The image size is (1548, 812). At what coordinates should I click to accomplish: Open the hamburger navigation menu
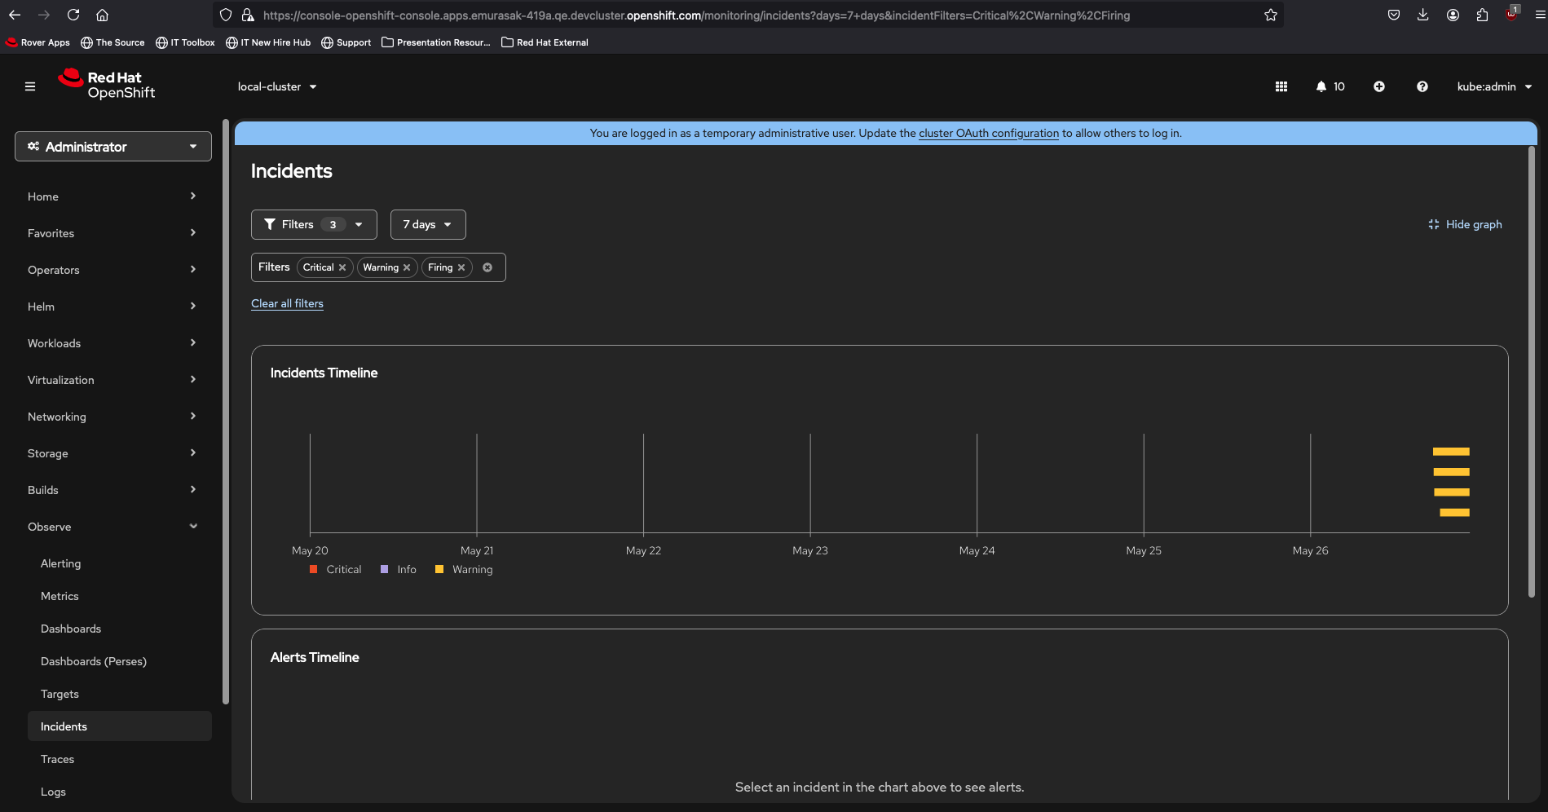(x=30, y=86)
